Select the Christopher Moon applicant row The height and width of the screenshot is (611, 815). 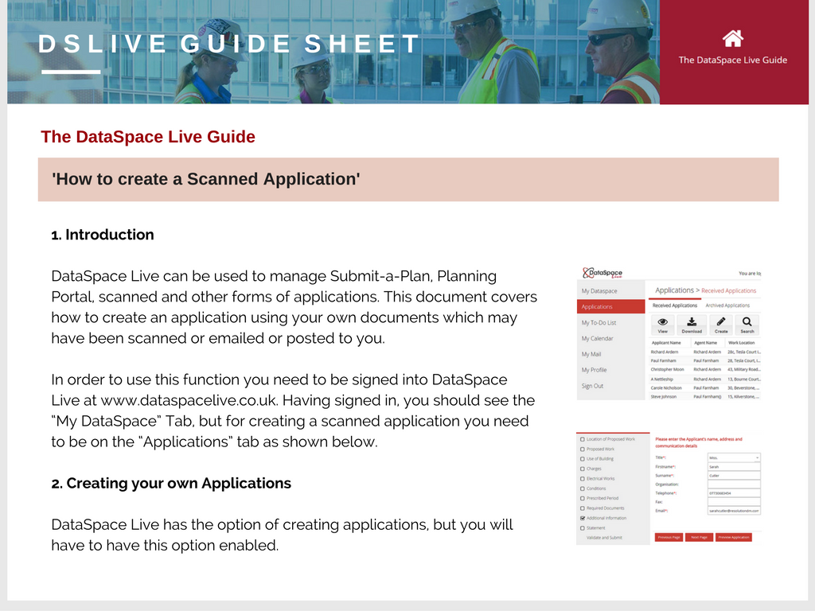(705, 369)
